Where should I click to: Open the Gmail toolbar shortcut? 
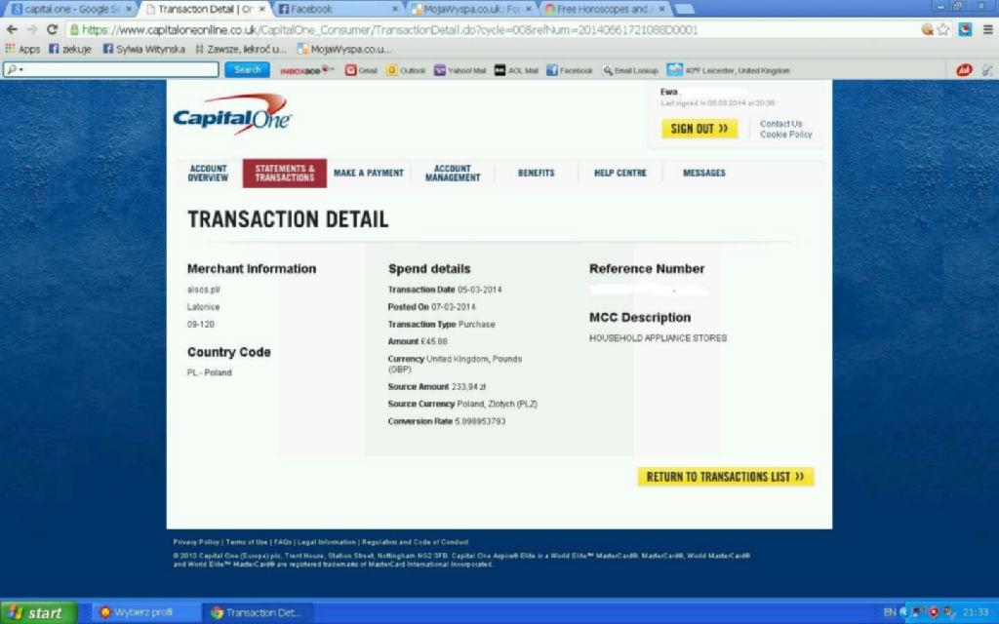click(361, 70)
